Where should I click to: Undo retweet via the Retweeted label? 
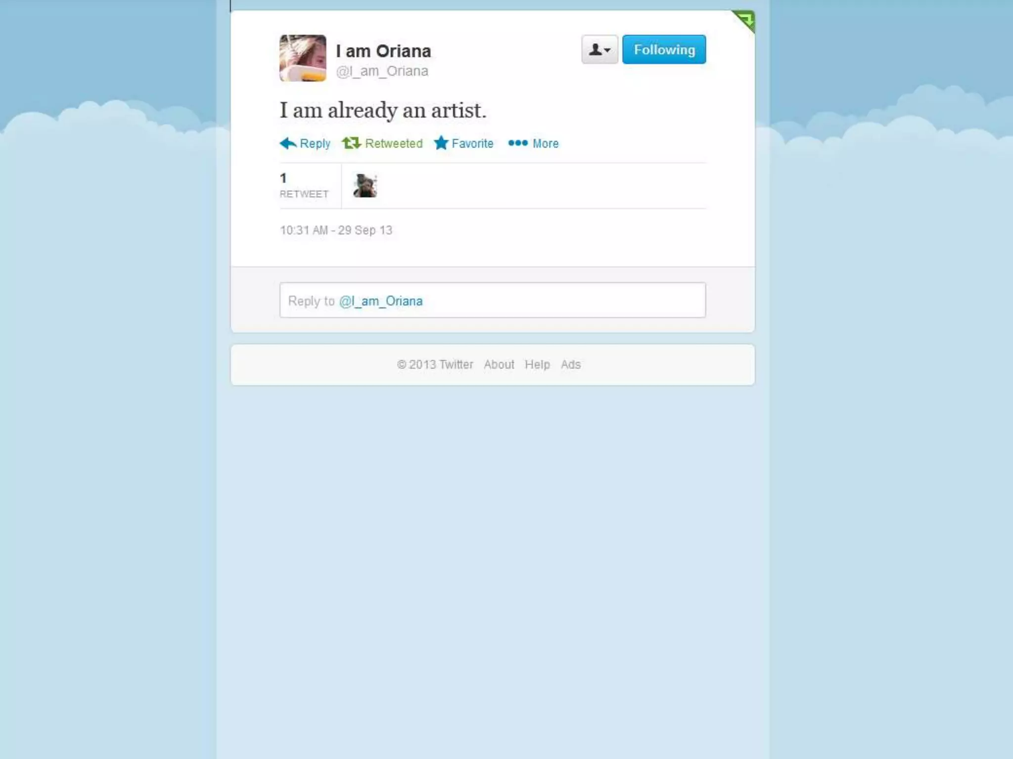[x=394, y=144]
